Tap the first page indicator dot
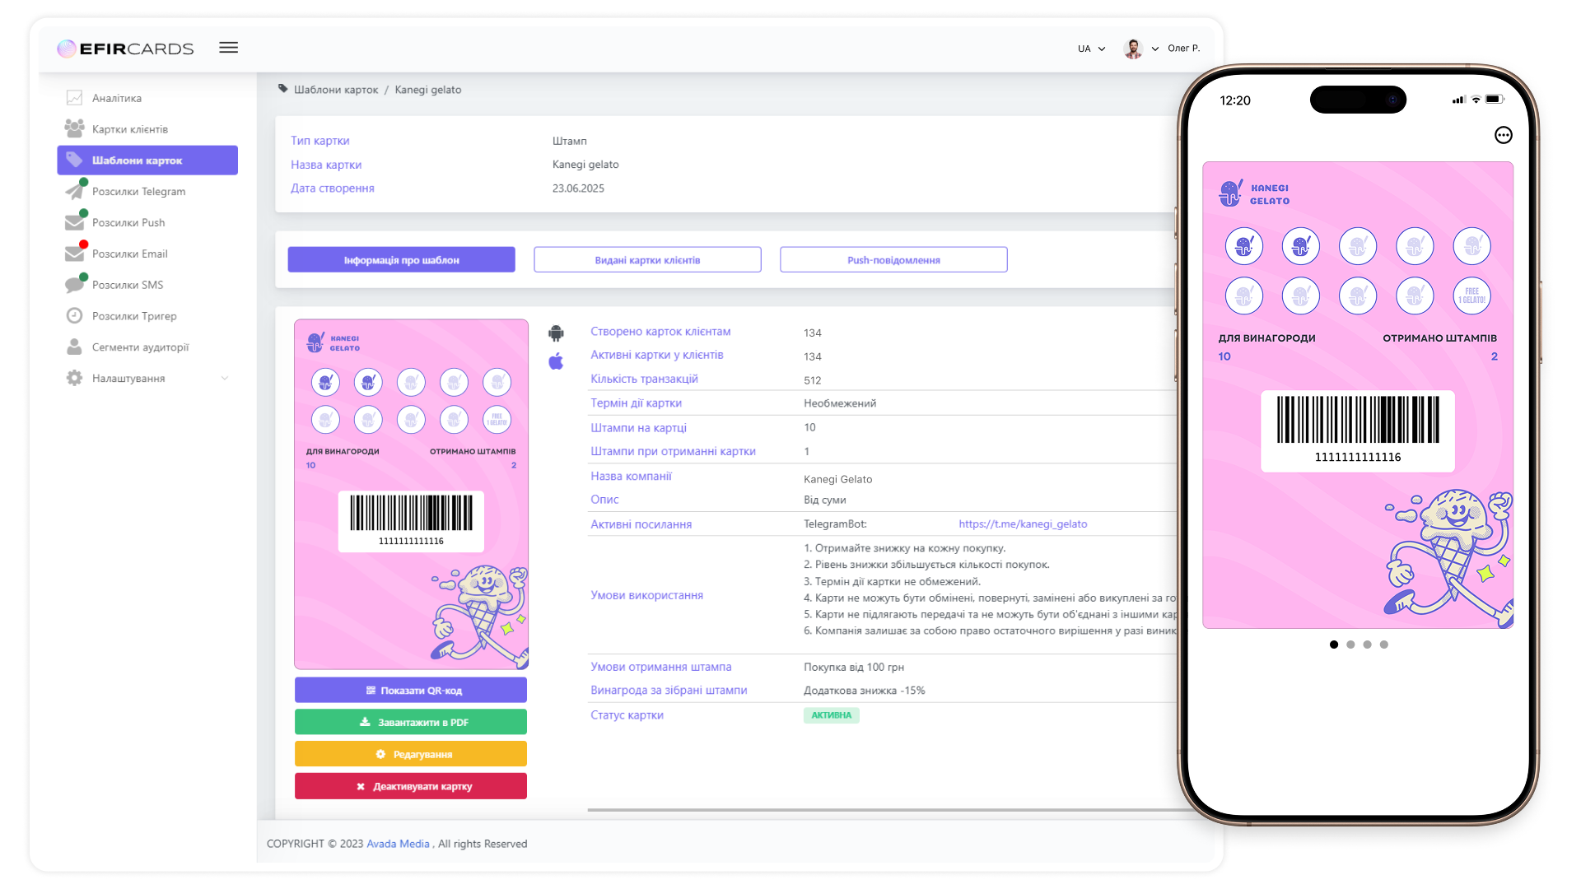 click(1334, 645)
